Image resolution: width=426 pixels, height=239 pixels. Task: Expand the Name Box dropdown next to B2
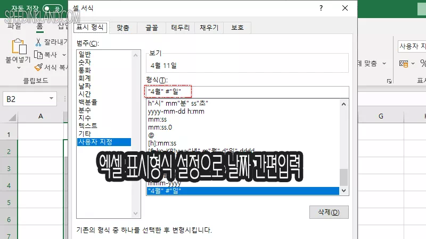pyautogui.click(x=52, y=99)
